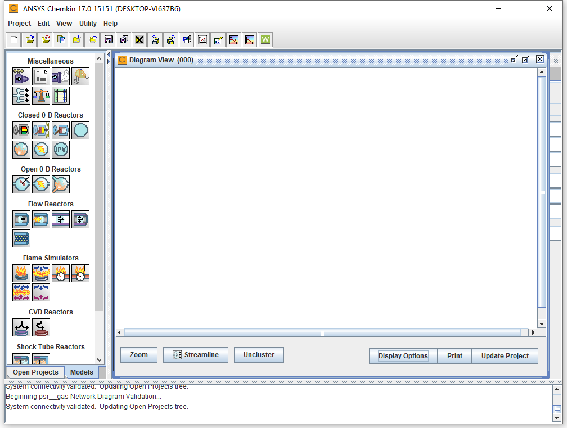567x428 pixels.
Task: Select the stagnation flow CVD reactor icon
Action: (21, 327)
